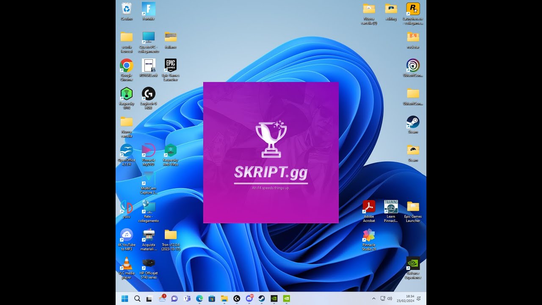Launch the Ubisoft Connect swirl-logo shortcut
Image resolution: width=542 pixels, height=305 pixels.
[413, 68]
